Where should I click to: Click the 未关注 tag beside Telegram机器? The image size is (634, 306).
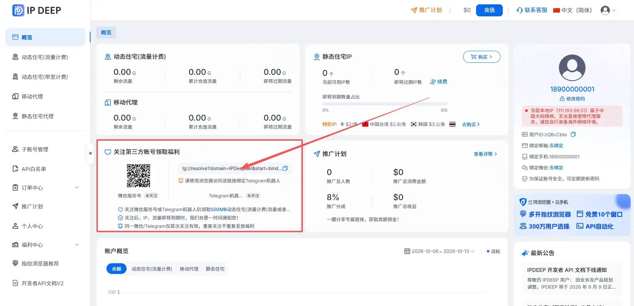click(x=253, y=196)
